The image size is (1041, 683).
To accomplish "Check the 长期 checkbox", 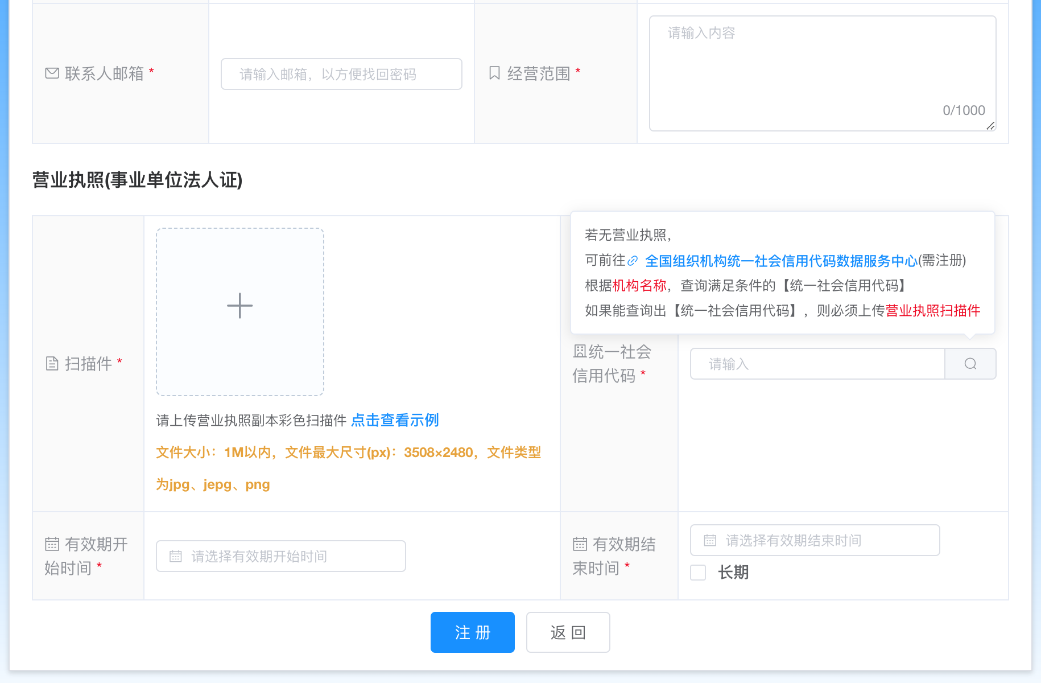I will (698, 572).
